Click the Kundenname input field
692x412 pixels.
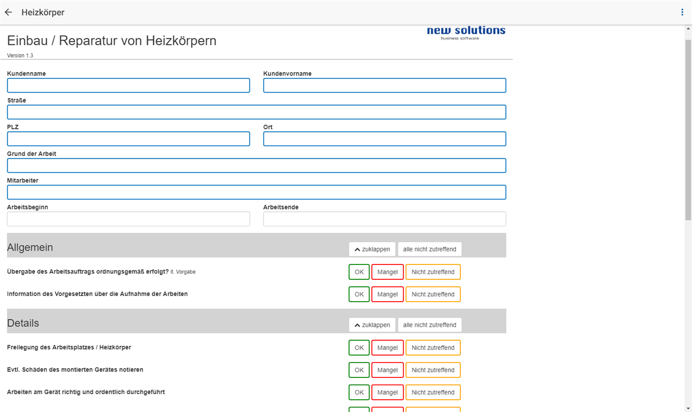[128, 85]
